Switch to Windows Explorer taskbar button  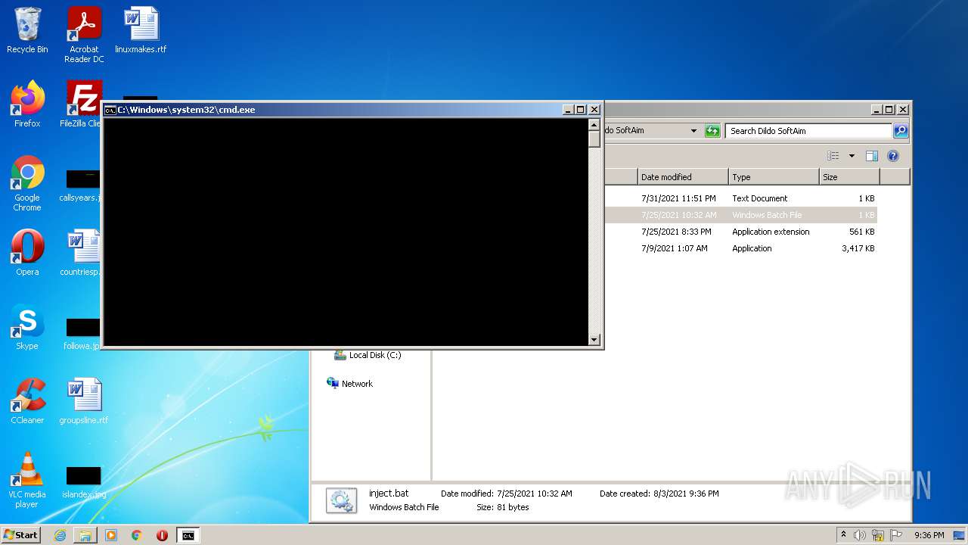click(x=85, y=535)
